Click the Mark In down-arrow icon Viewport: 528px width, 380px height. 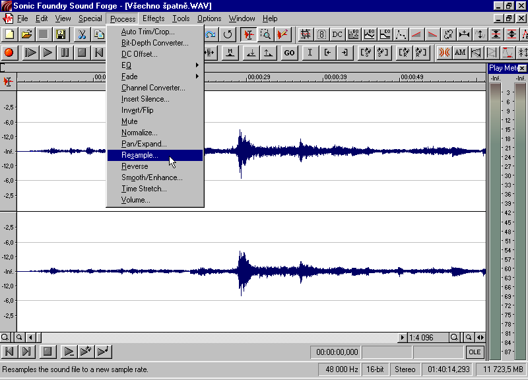tap(251, 53)
